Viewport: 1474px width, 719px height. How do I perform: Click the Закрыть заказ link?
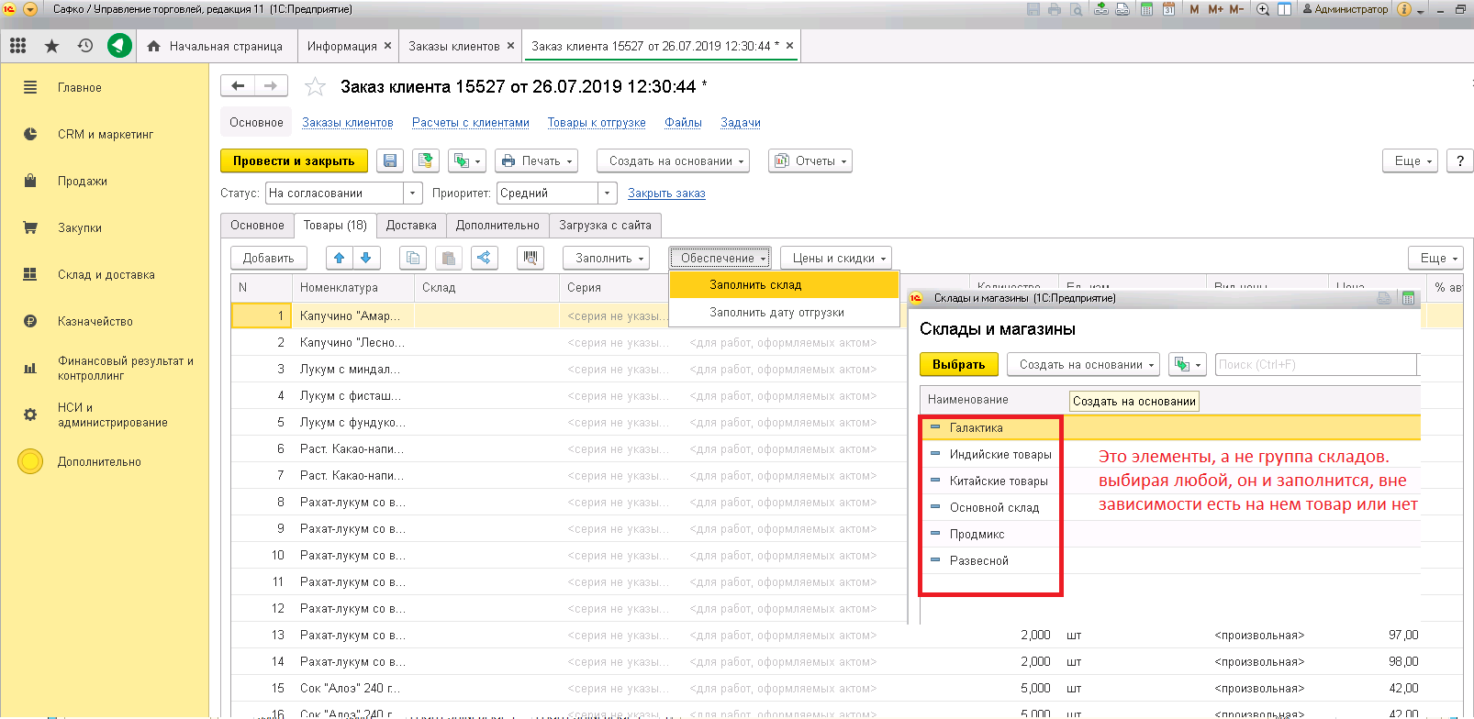(x=666, y=194)
